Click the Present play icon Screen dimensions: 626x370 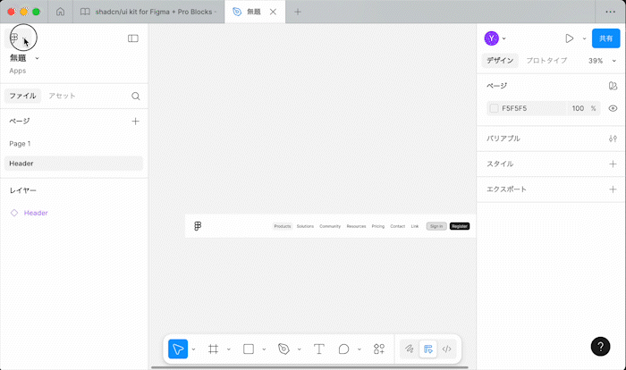pos(570,38)
